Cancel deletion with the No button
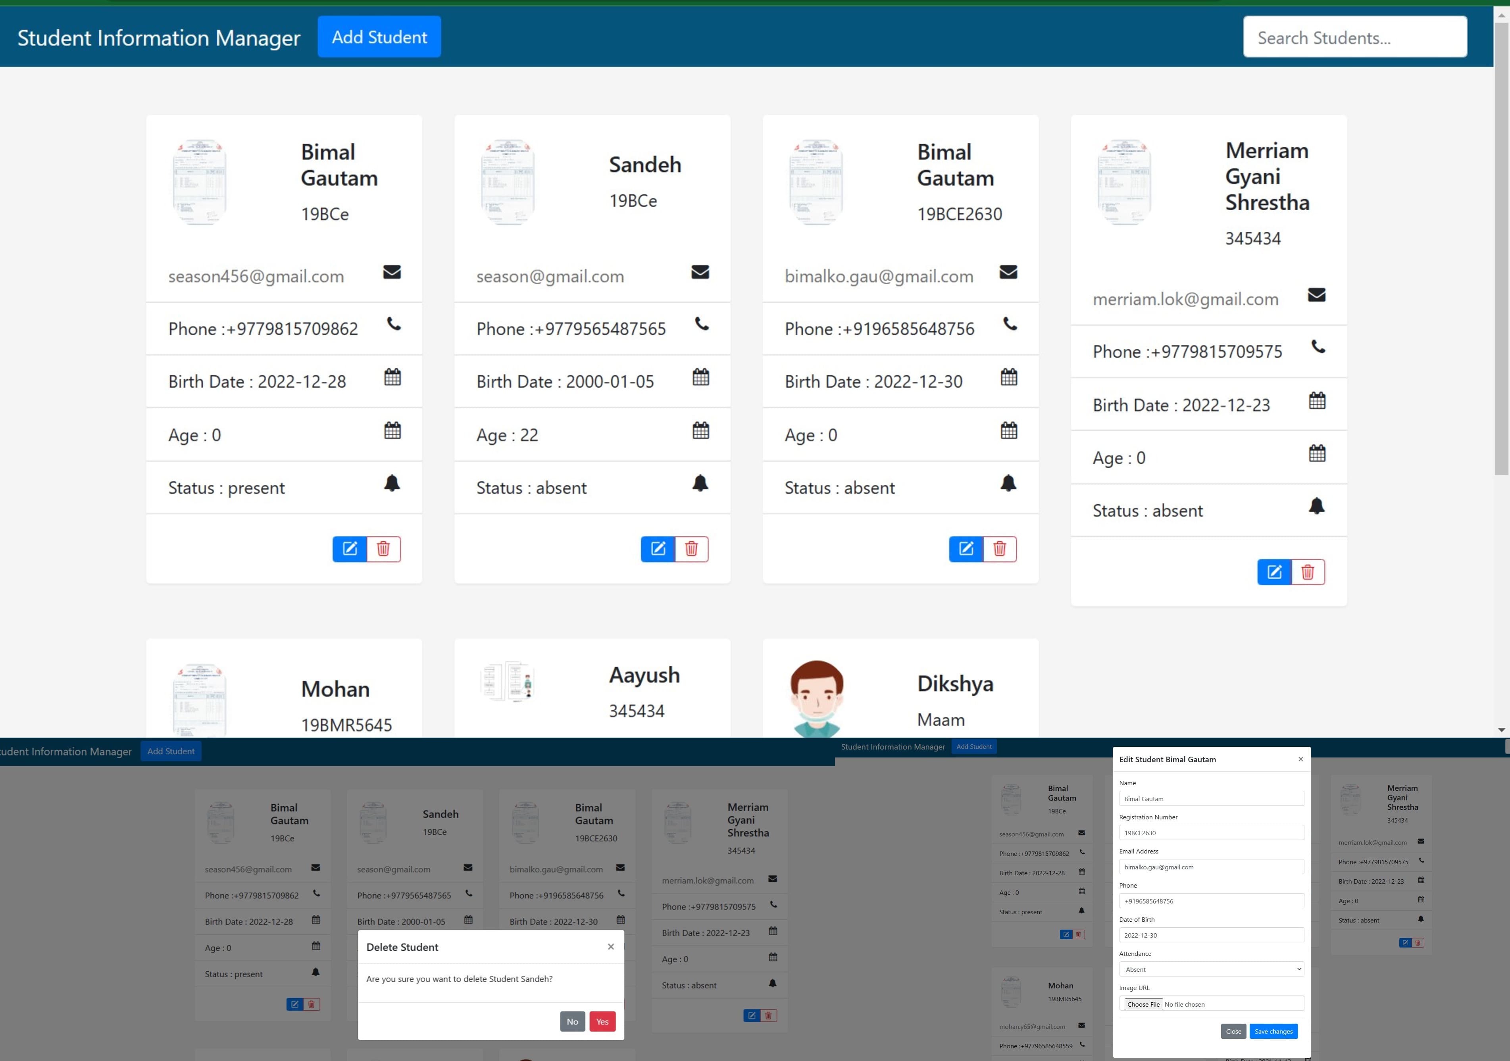The image size is (1510, 1061). 572,1022
